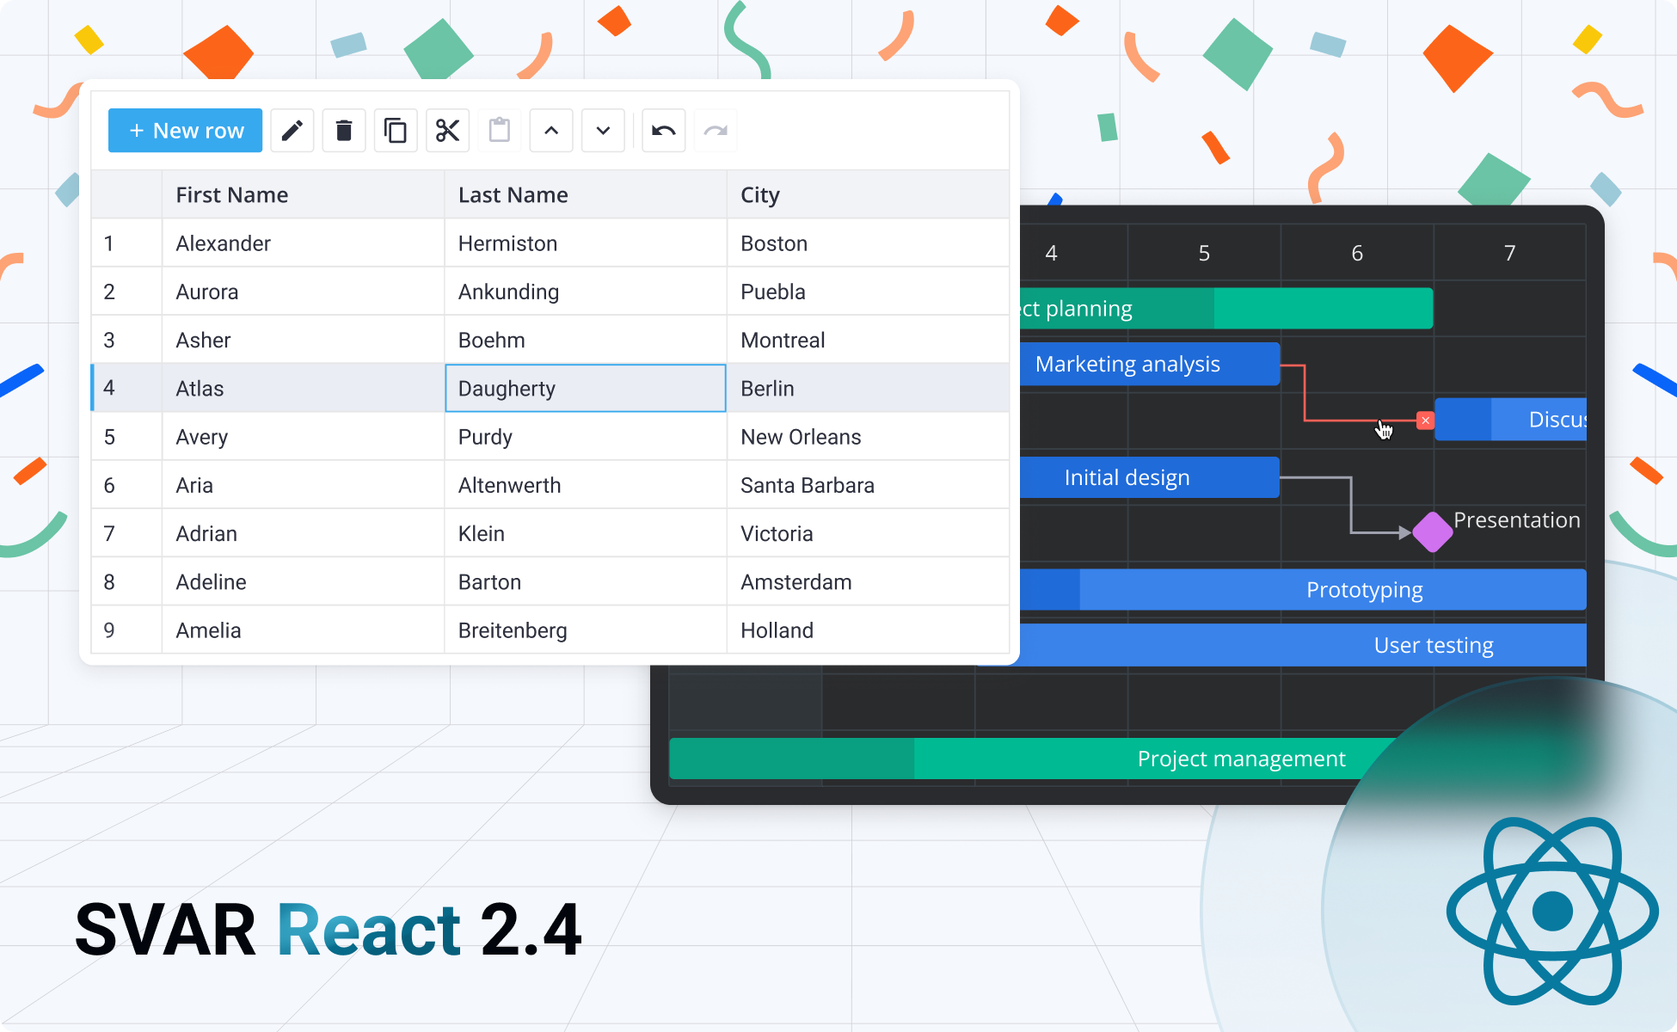The image size is (1677, 1032).
Task: Select the edit pencil icon
Action: (292, 130)
